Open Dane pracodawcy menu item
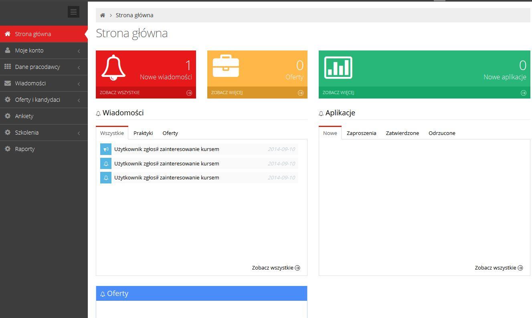 tap(44, 67)
